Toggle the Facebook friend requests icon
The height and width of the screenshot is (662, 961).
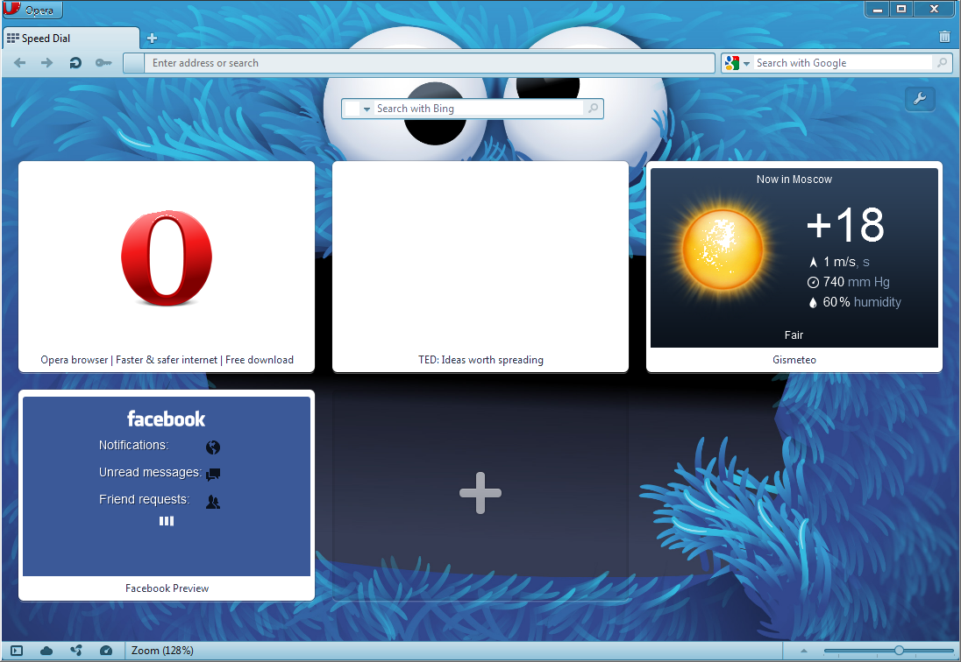click(213, 500)
